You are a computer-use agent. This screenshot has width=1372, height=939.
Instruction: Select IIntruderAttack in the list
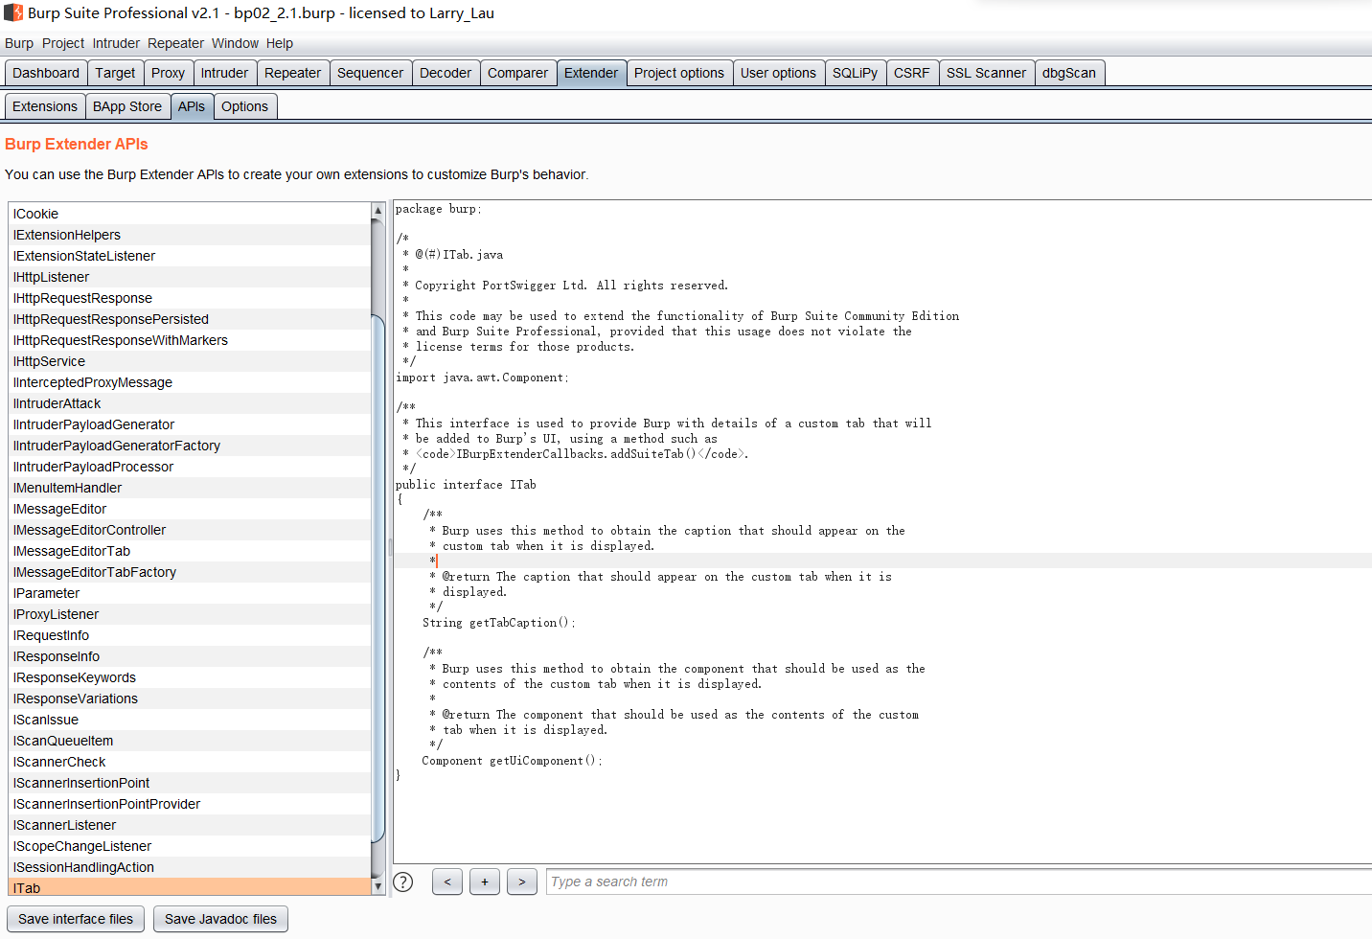point(190,403)
